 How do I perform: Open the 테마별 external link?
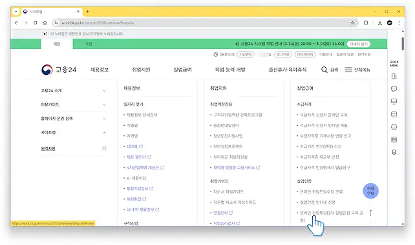(134, 146)
